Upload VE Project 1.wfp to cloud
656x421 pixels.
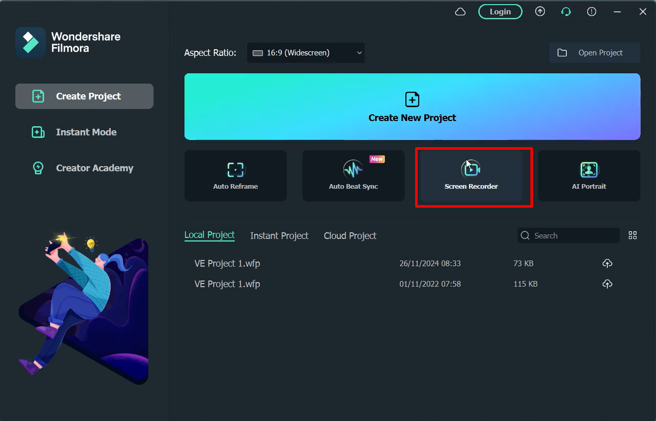(607, 263)
